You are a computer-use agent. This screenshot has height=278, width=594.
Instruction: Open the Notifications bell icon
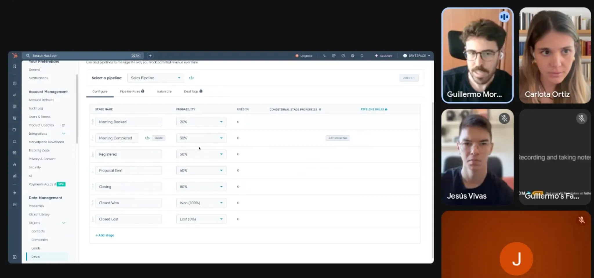362,56
